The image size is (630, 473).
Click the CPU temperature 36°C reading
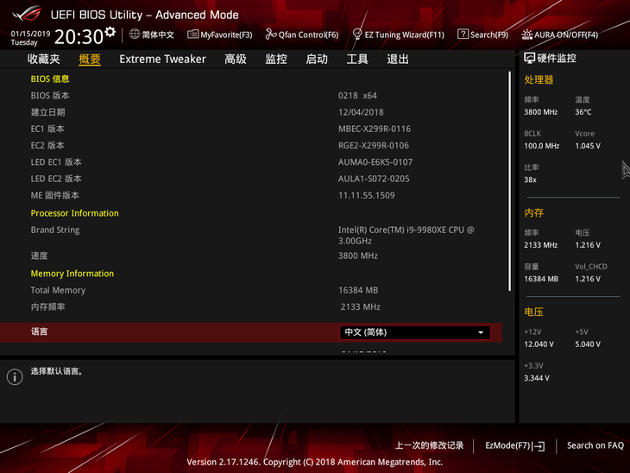(x=583, y=112)
